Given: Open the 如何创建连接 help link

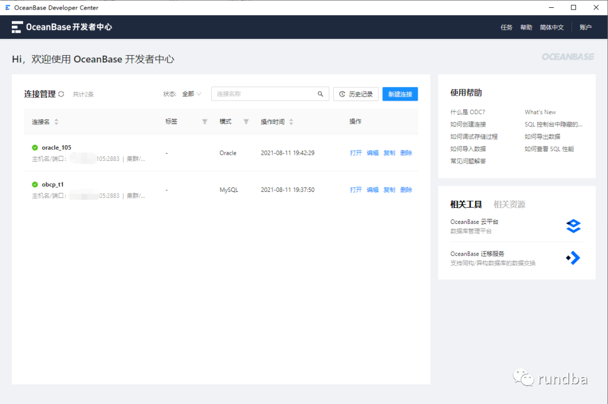Looking at the screenshot, I should click(468, 124).
